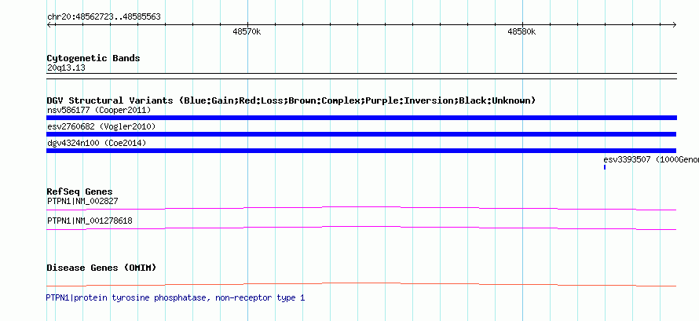The width and height of the screenshot is (699, 321).
Task: Click the 20q13.13 cytogenetic band label
Action: click(x=66, y=68)
